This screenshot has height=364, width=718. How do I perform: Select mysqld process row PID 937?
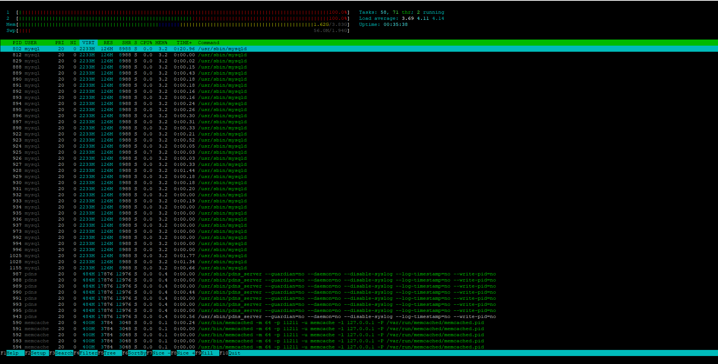coord(359,225)
